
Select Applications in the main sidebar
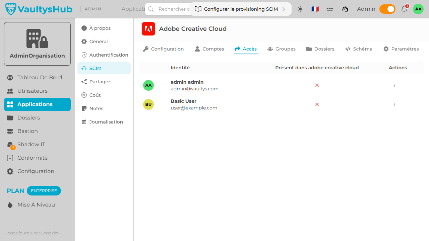(x=37, y=104)
